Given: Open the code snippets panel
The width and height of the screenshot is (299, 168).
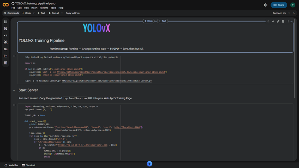Looking at the screenshot, I should click(x=6, y=36).
